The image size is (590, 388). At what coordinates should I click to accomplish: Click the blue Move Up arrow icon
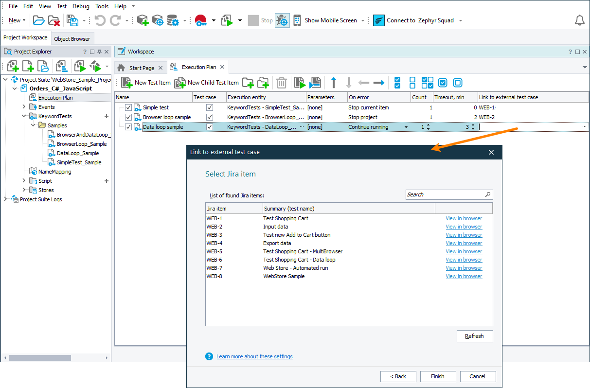(x=334, y=83)
